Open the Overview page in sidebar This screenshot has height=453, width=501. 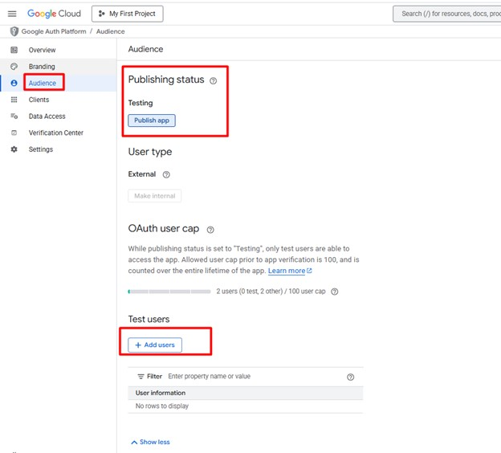click(x=42, y=50)
